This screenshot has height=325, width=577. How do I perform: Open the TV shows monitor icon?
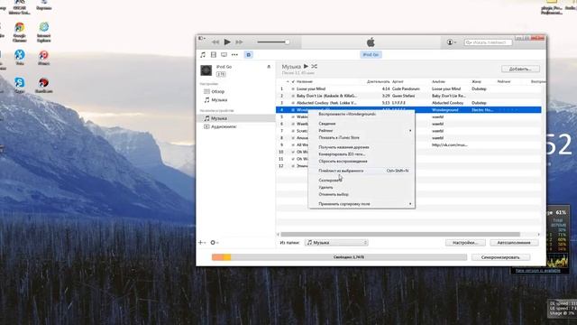224,54
